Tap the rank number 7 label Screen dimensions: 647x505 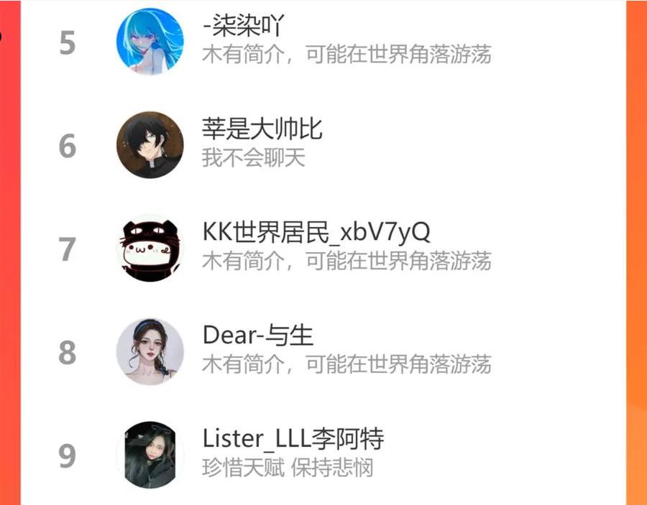pos(68,249)
